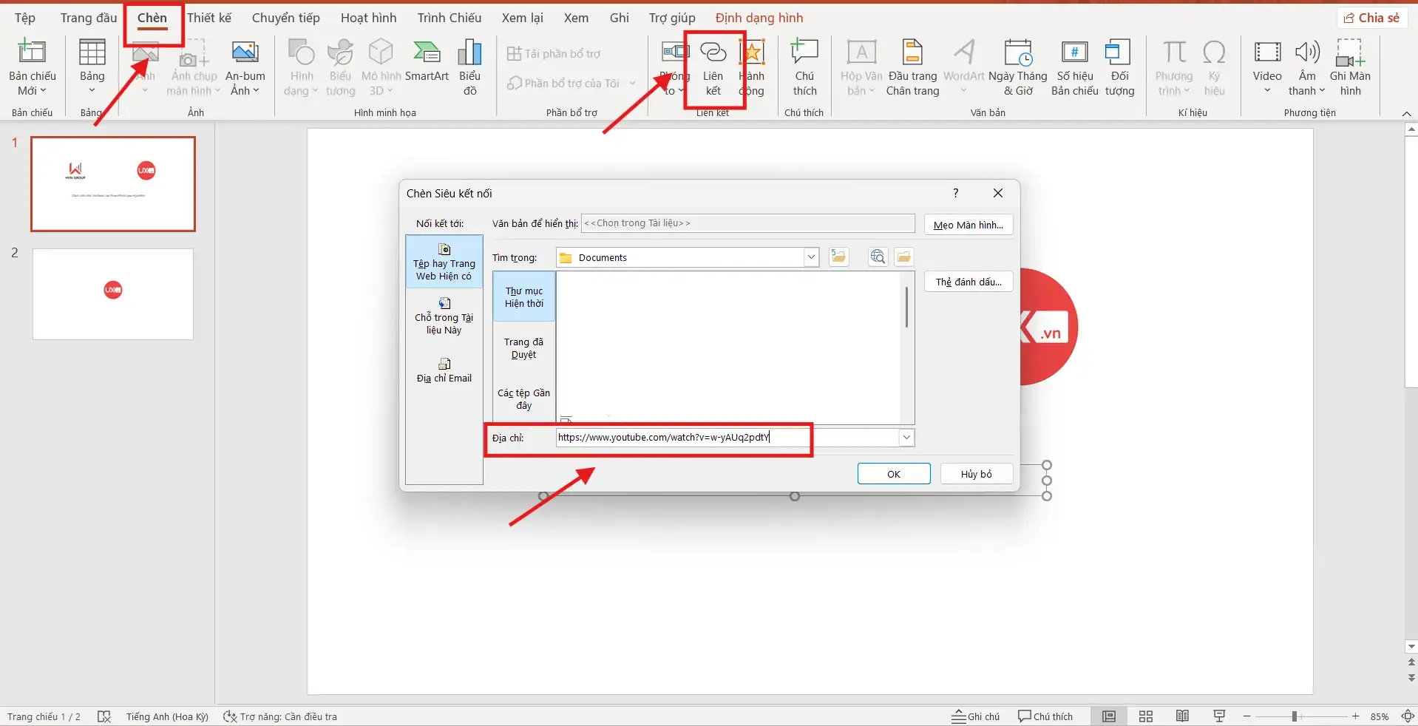Image resolution: width=1418 pixels, height=726 pixels.
Task: Click the Hủy bỏ cancel button
Action: 976,474
